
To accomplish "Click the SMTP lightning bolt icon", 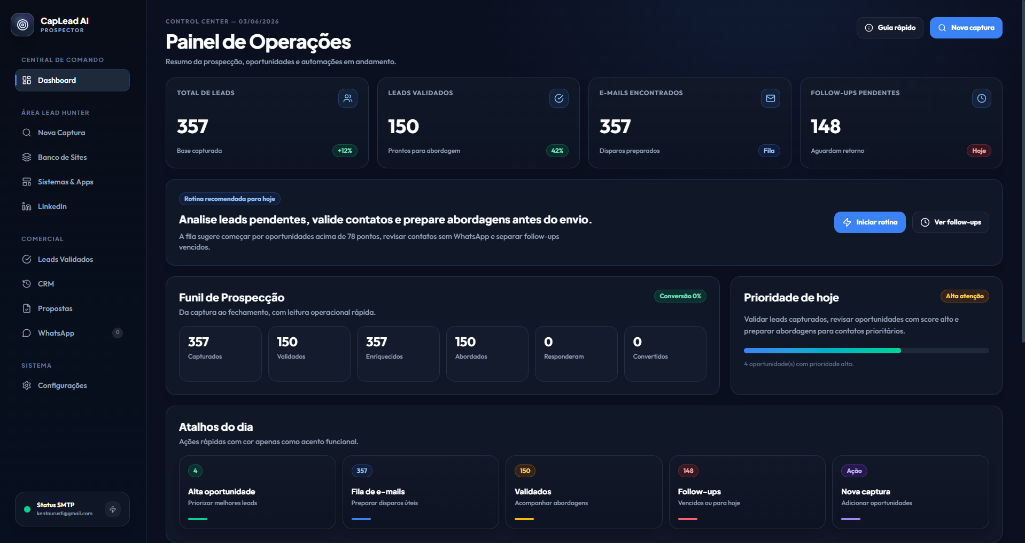I will click(x=113, y=509).
